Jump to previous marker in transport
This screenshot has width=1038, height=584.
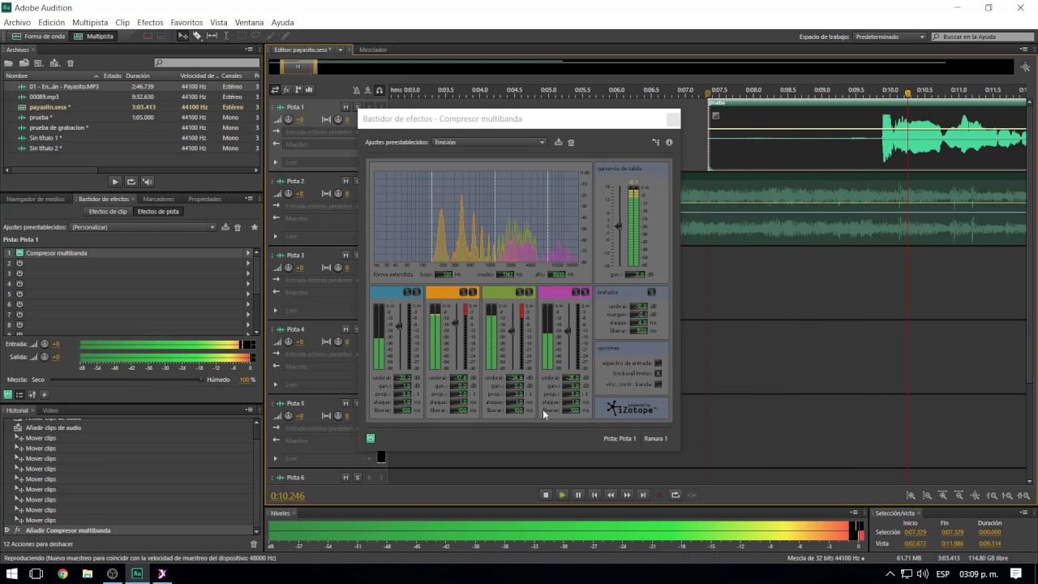pyautogui.click(x=594, y=495)
